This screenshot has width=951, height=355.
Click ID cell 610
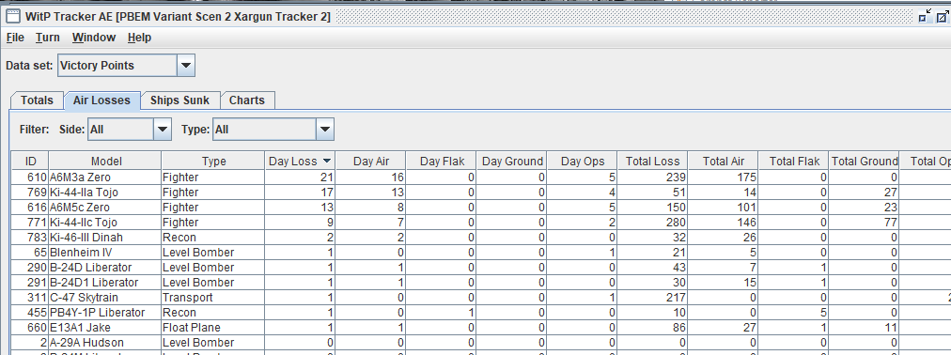click(30, 177)
